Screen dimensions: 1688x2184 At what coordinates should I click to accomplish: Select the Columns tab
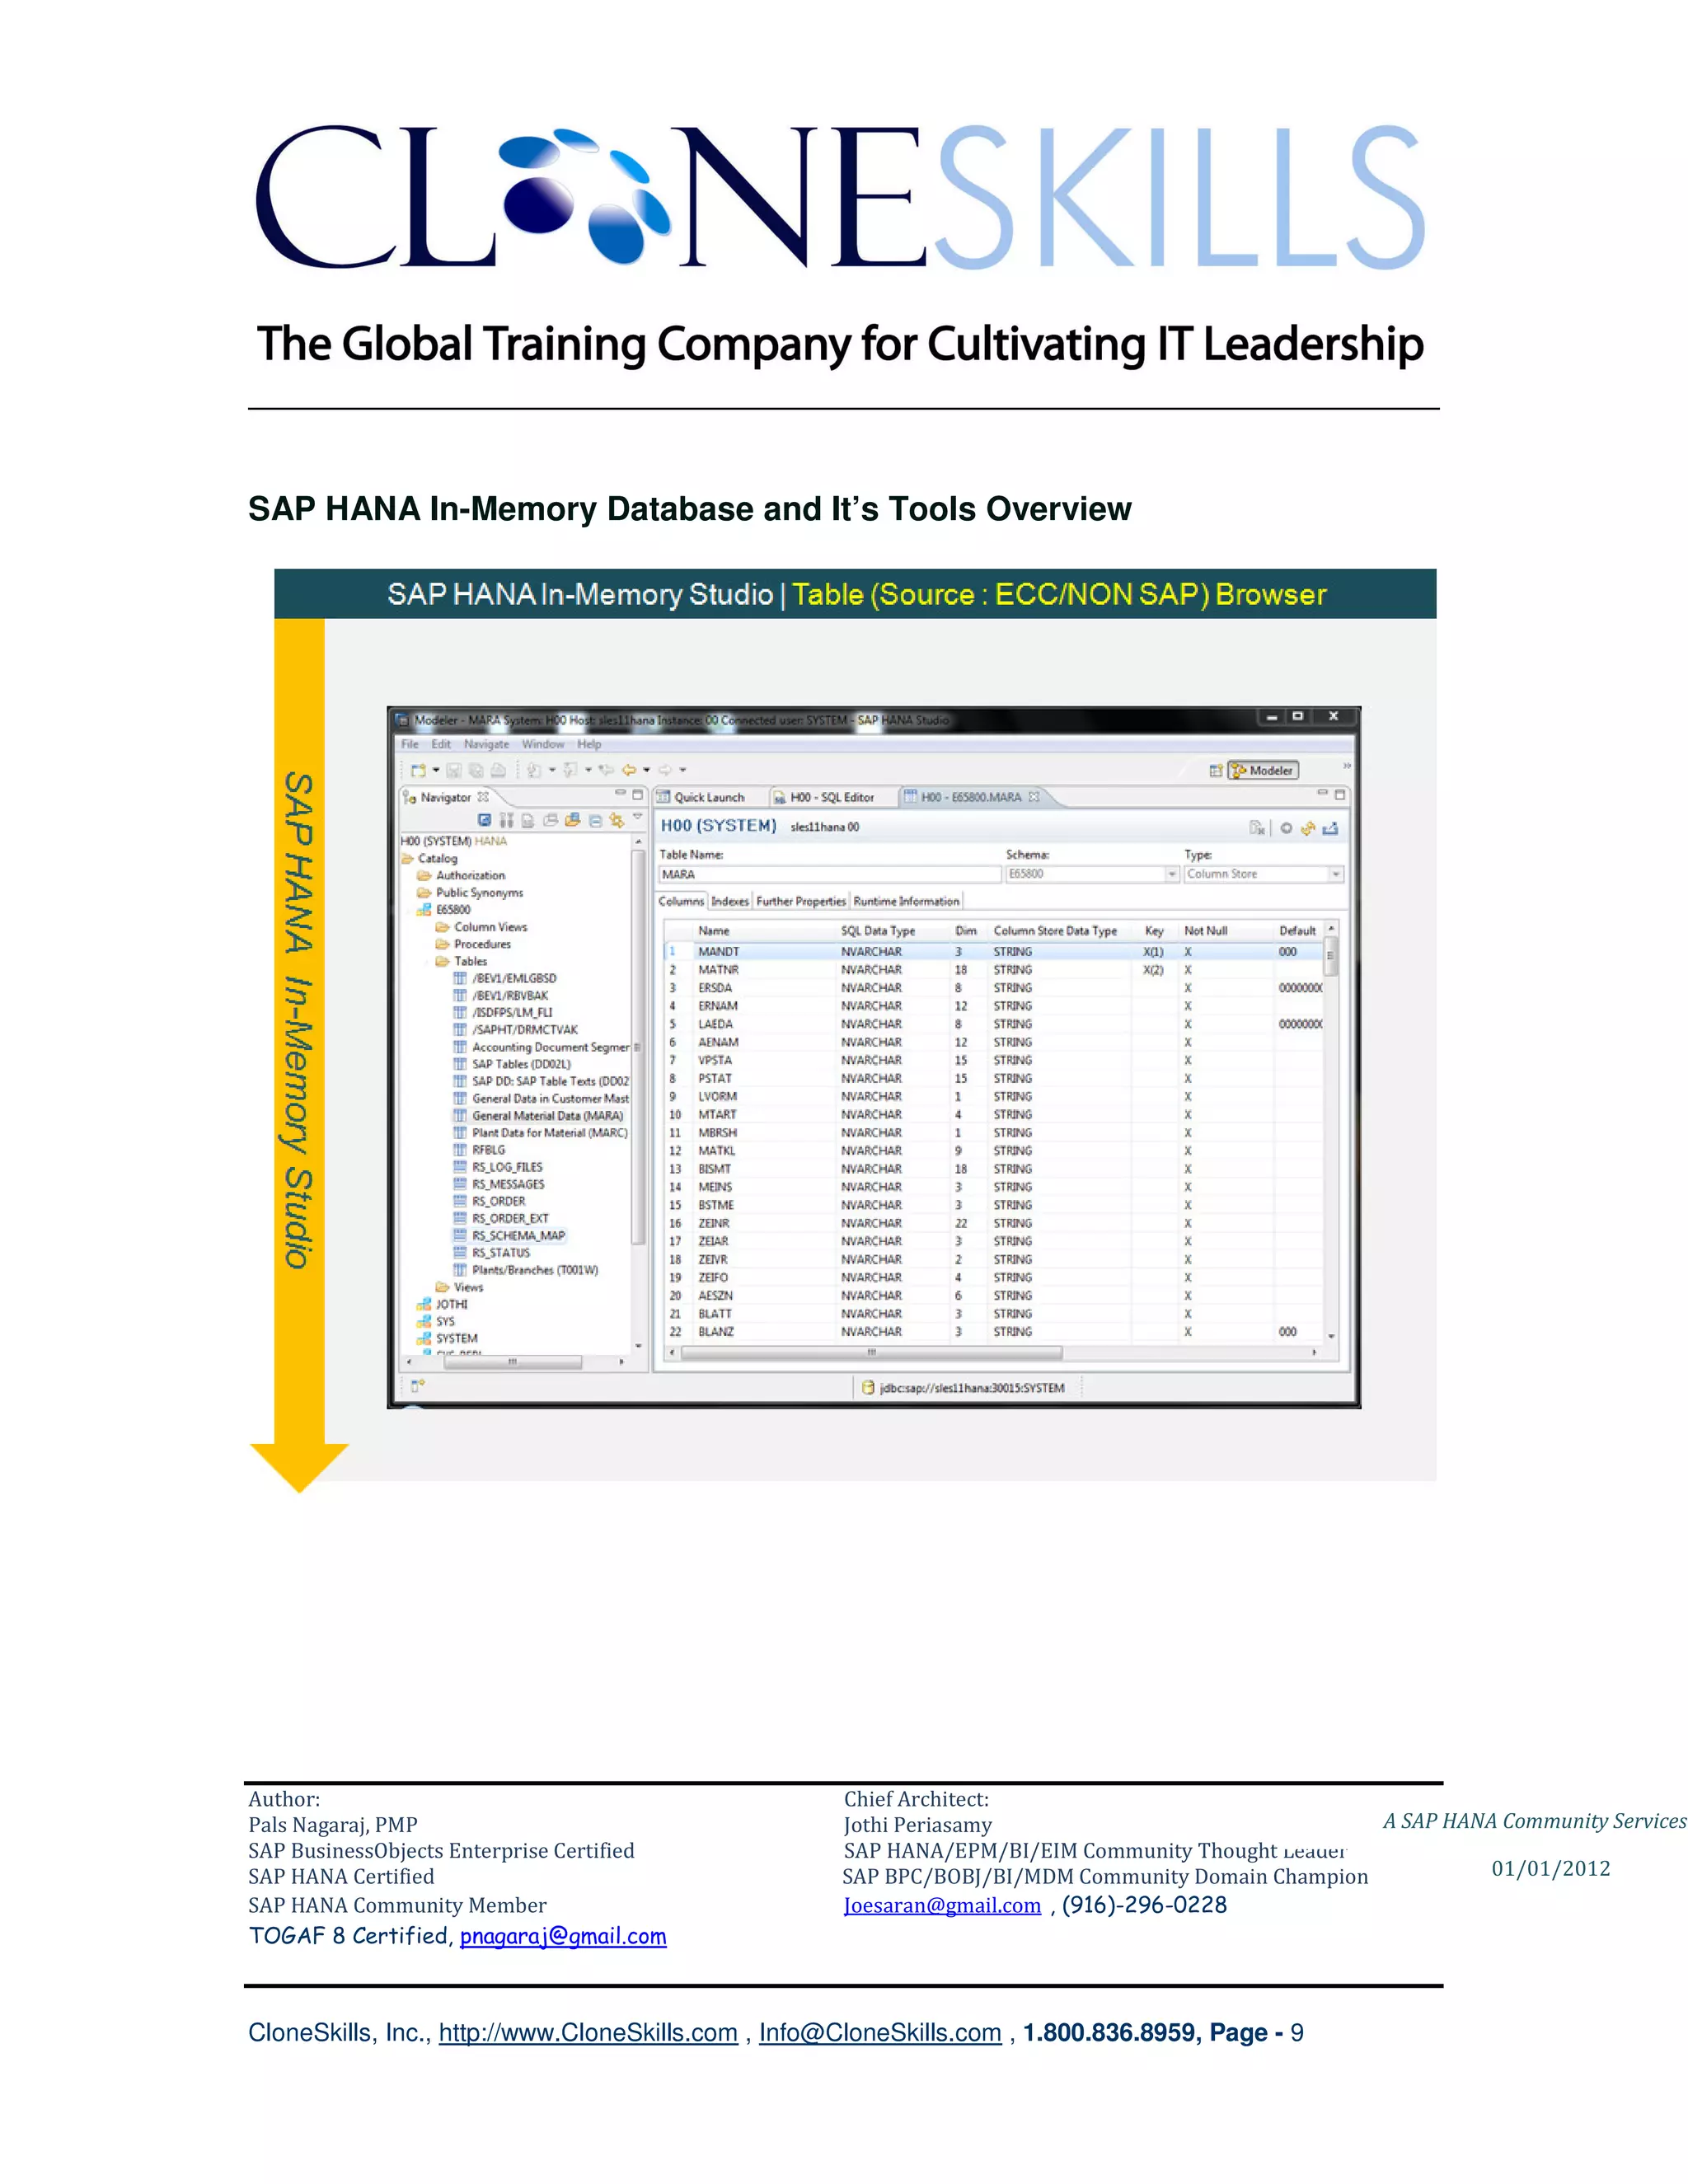tap(681, 901)
